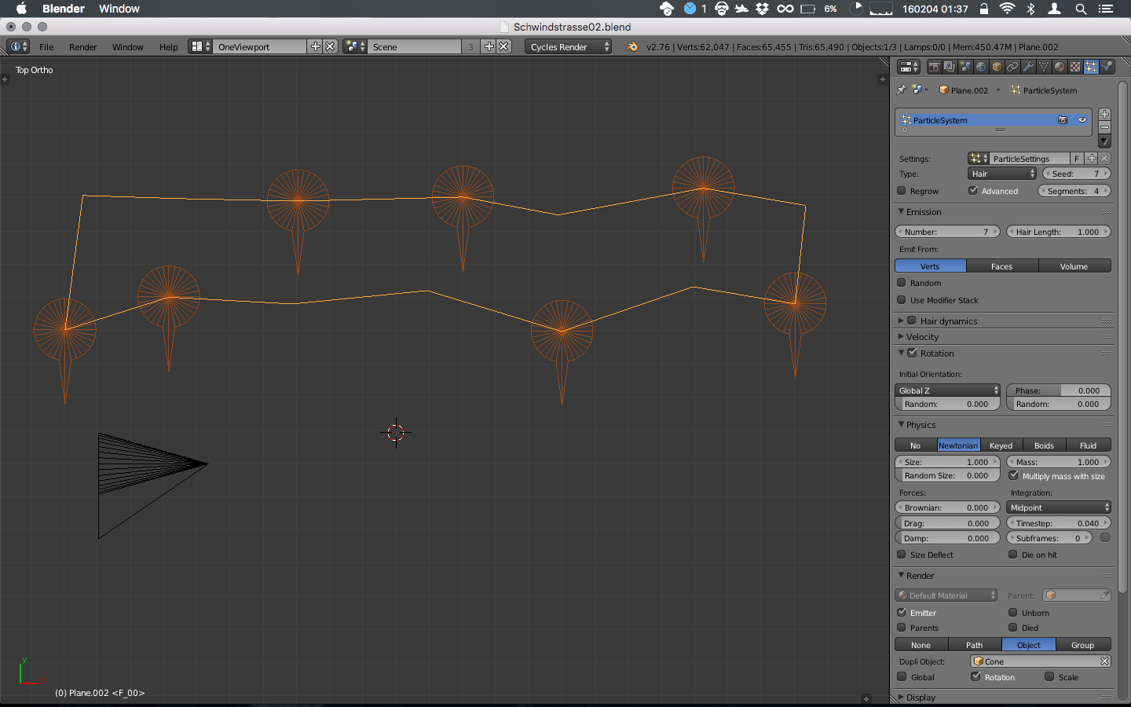
Task: Click the Blender logo in info header
Action: point(631,47)
